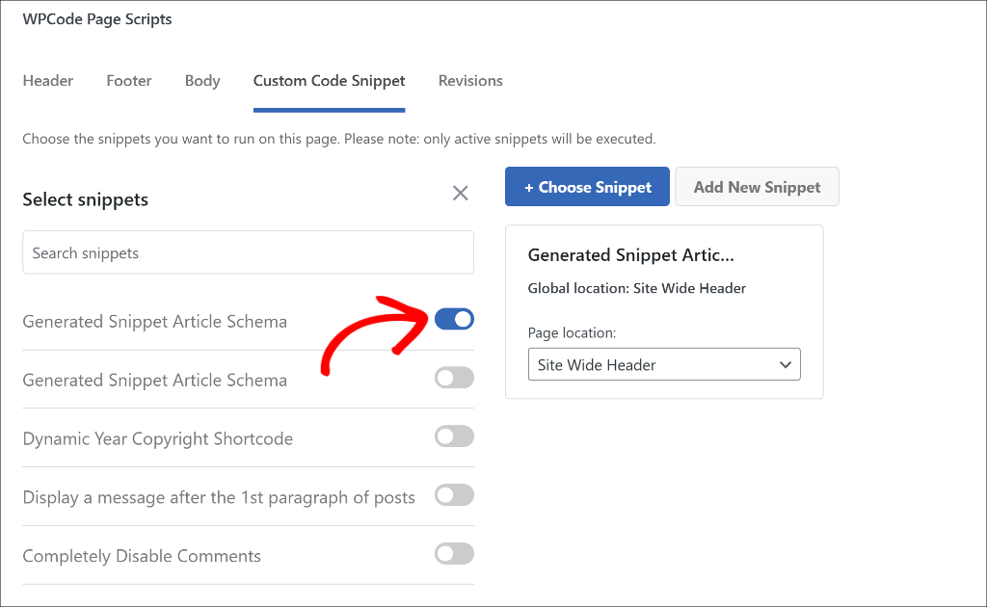This screenshot has height=607, width=987.
Task: Open the Footer tab
Action: pos(128,81)
